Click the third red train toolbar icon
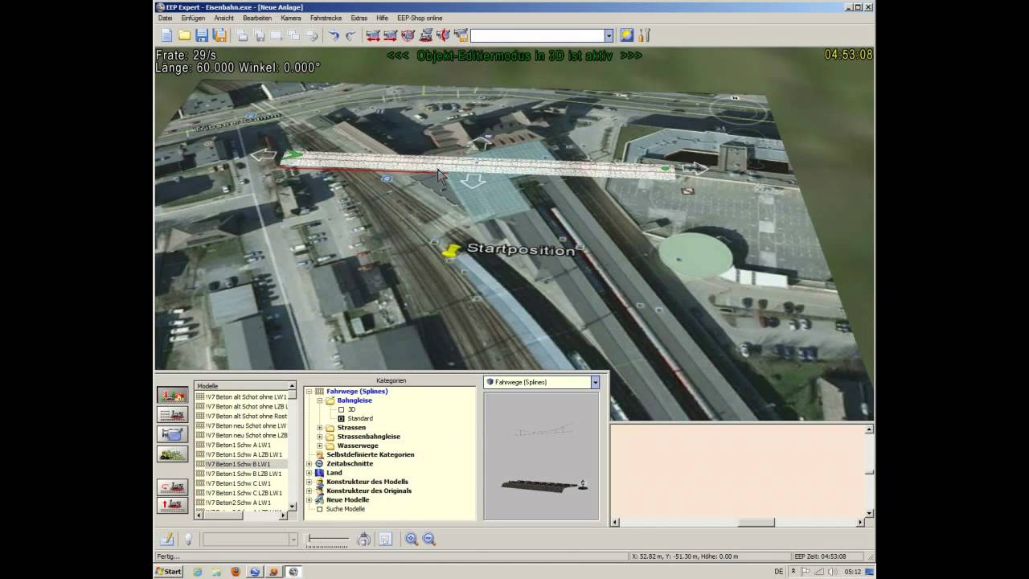This screenshot has height=579, width=1029. pos(408,35)
